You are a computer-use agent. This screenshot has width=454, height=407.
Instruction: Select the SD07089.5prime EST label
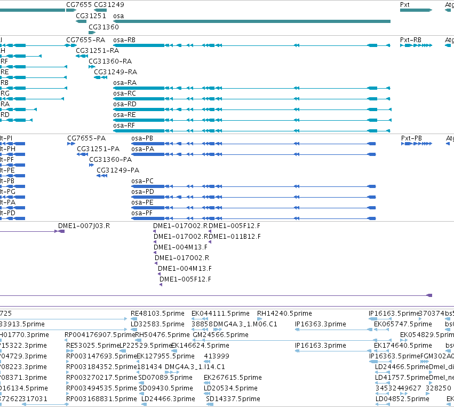[x=165, y=378]
